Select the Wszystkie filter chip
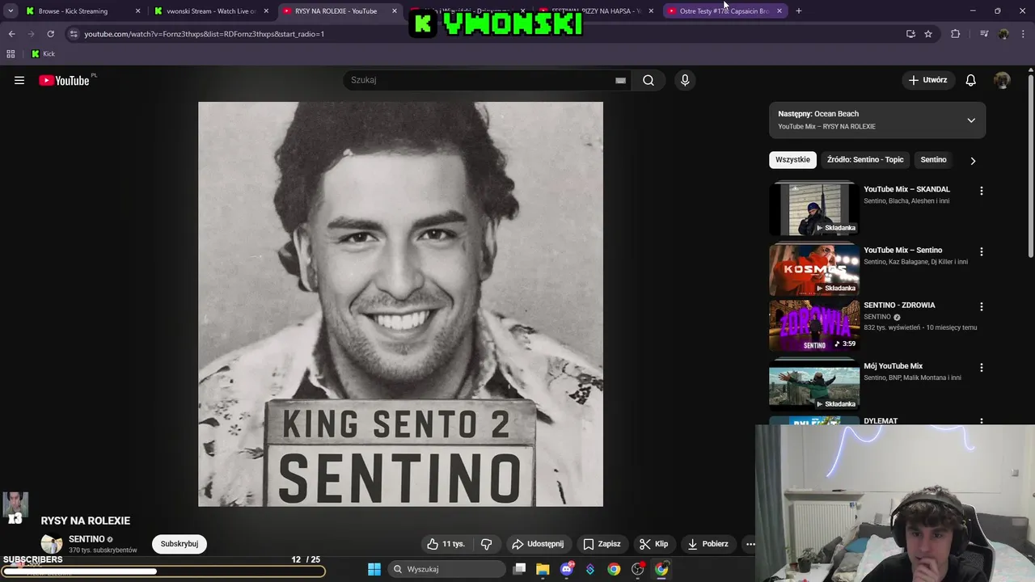 point(792,160)
